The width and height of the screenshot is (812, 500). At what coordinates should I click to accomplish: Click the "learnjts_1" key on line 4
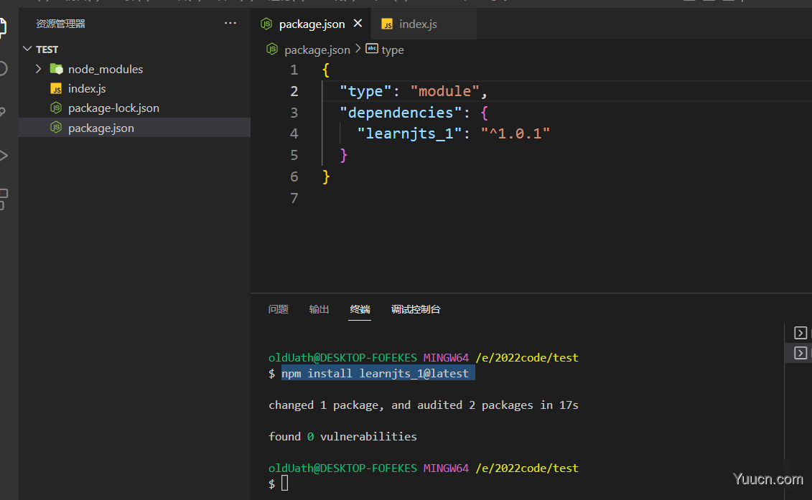pyautogui.click(x=409, y=133)
